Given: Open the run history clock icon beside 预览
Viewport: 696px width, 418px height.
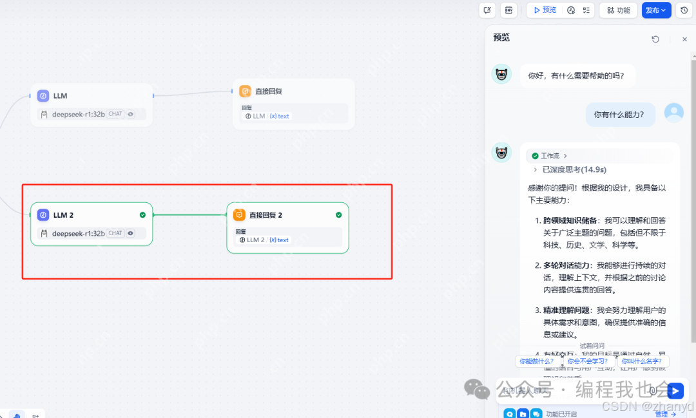Looking at the screenshot, I should [571, 10].
